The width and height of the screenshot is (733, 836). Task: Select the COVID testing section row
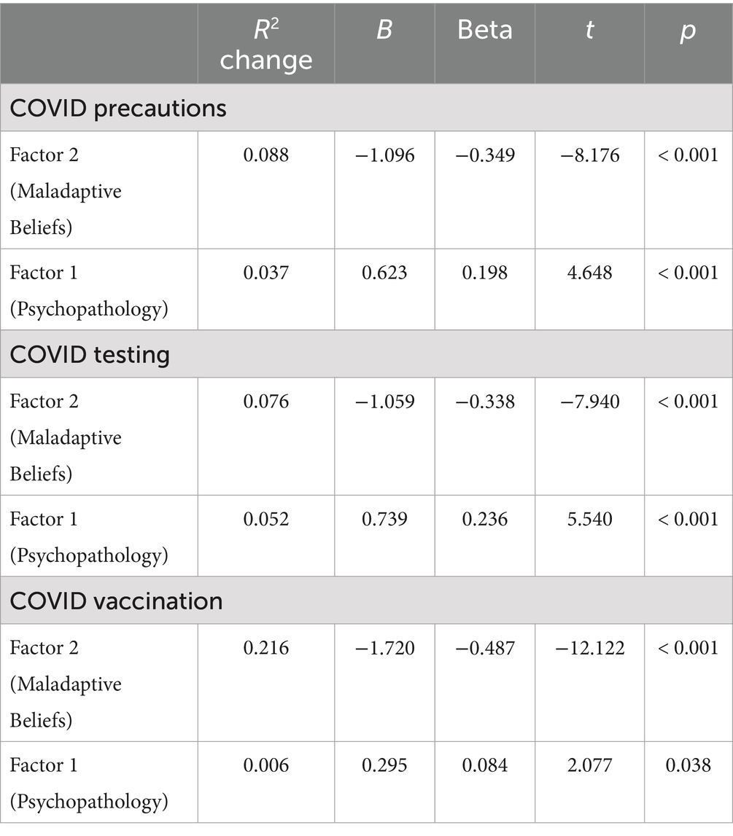click(x=90, y=354)
